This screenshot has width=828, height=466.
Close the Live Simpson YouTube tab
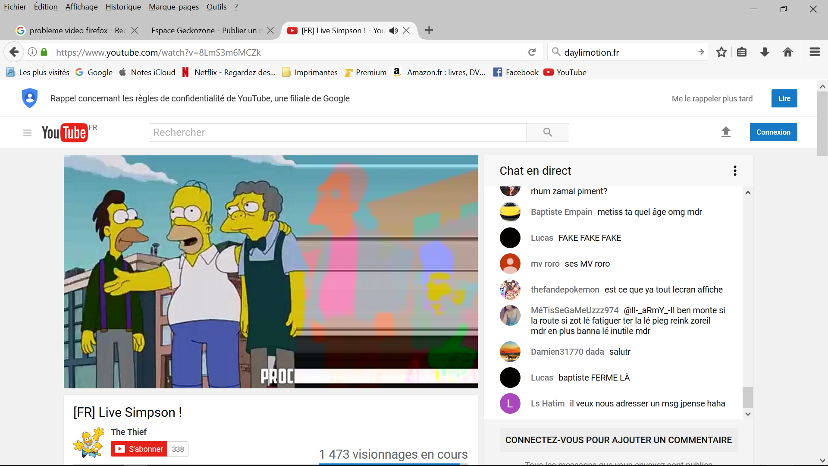(x=406, y=31)
